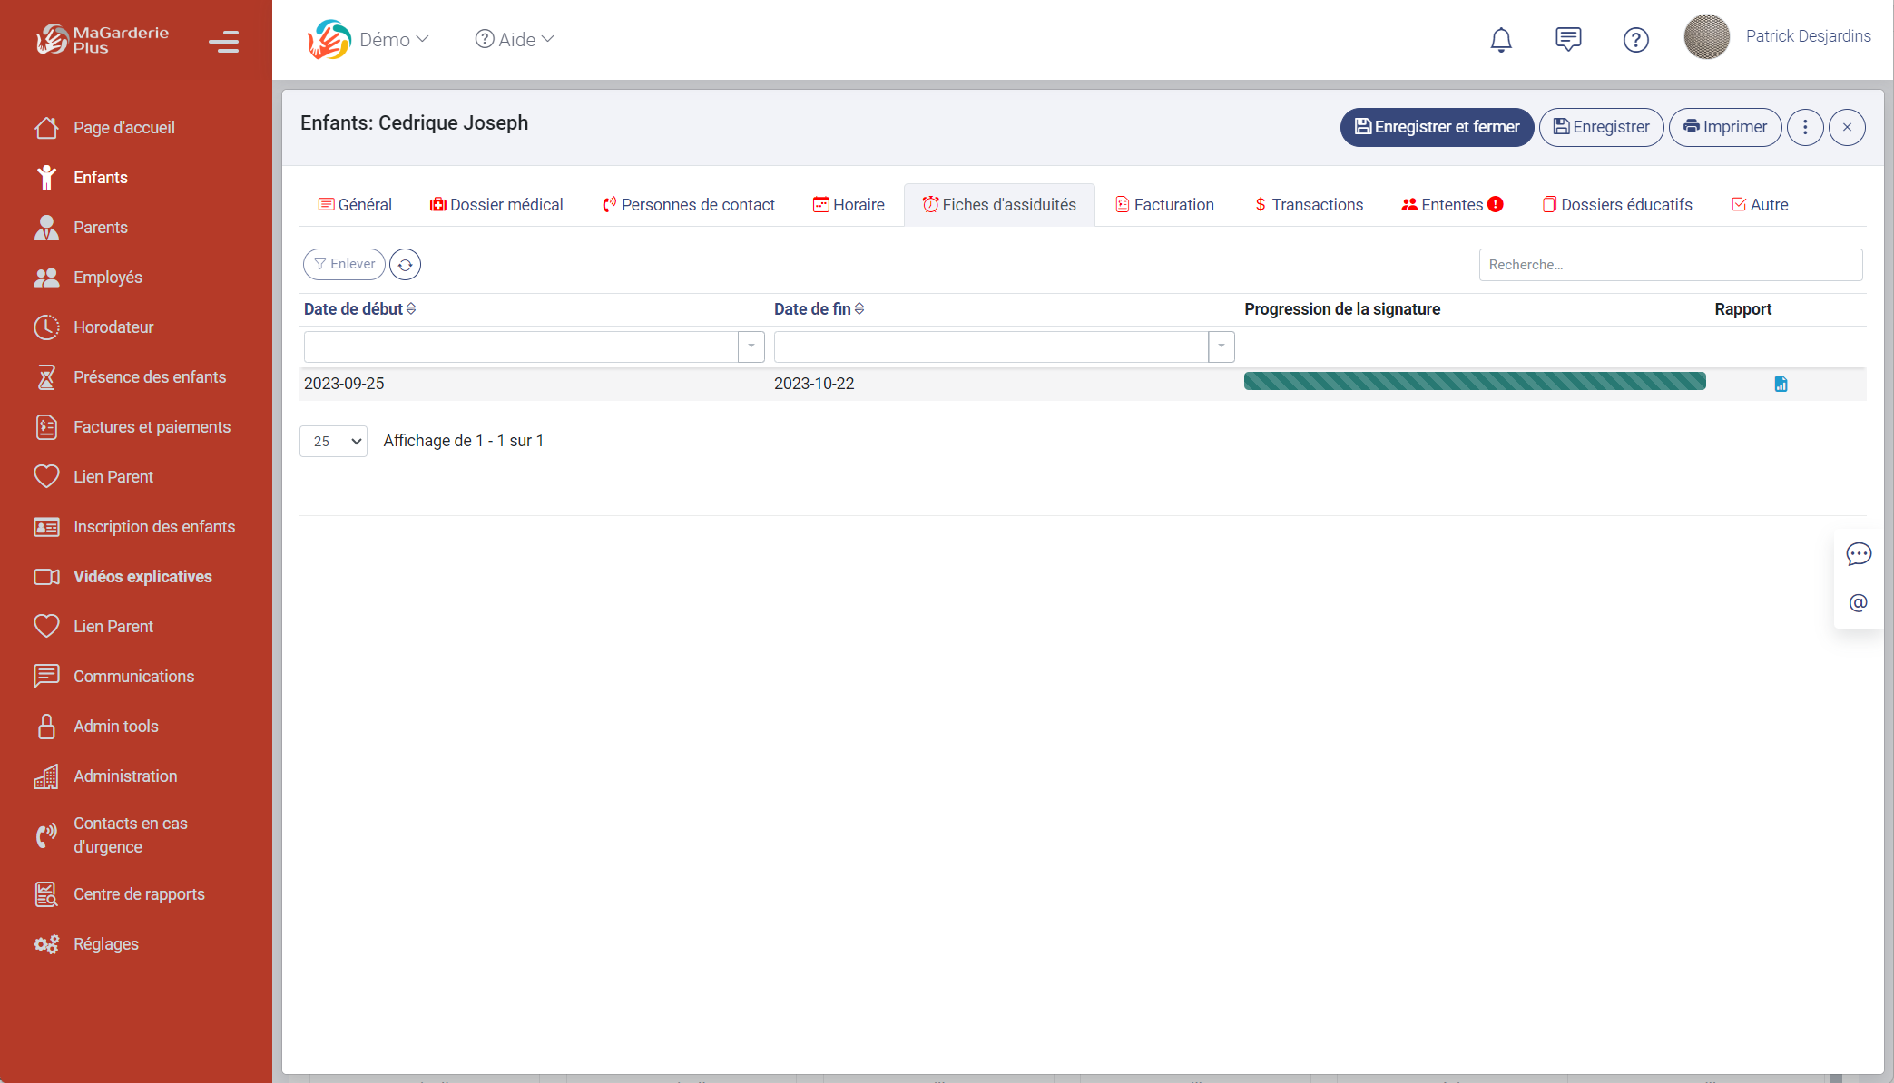Click the signature progress bar
1894x1083 pixels.
[1474, 382]
